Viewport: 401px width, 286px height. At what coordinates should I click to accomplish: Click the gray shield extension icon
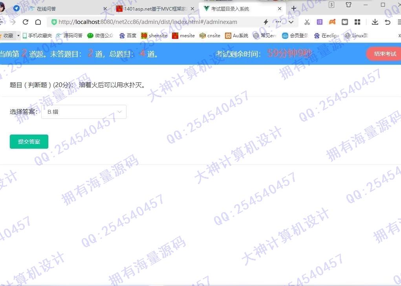click(x=345, y=22)
